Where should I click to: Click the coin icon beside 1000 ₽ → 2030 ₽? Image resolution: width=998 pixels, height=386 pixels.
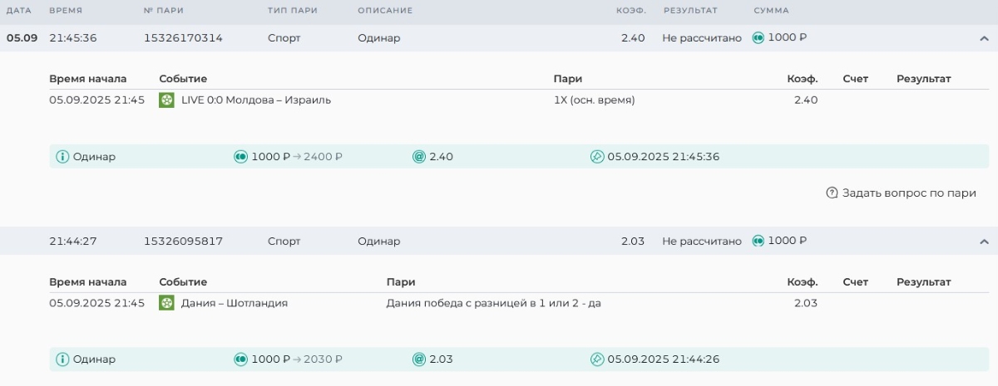click(241, 359)
